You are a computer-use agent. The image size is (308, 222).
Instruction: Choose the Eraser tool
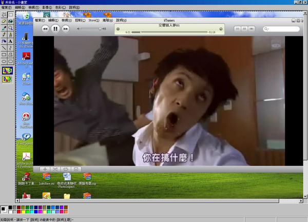point(4,21)
